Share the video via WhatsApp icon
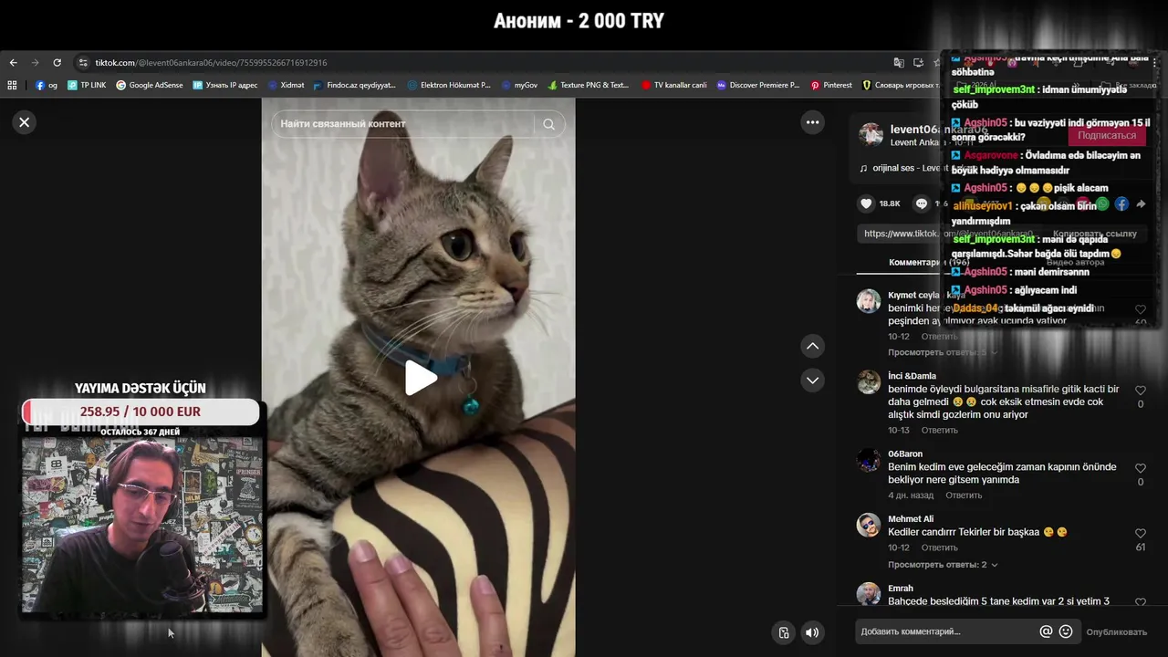The image size is (1168, 657). coord(1102,204)
